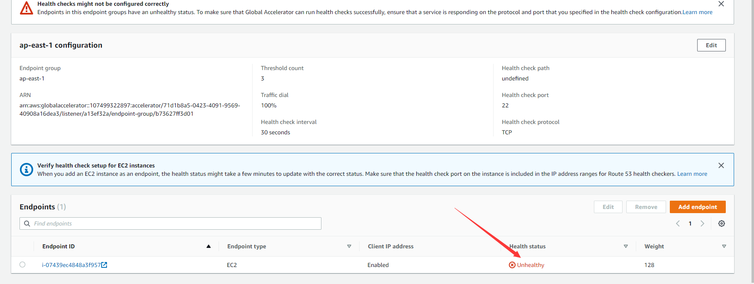Open endpoints table settings gear

tap(722, 223)
